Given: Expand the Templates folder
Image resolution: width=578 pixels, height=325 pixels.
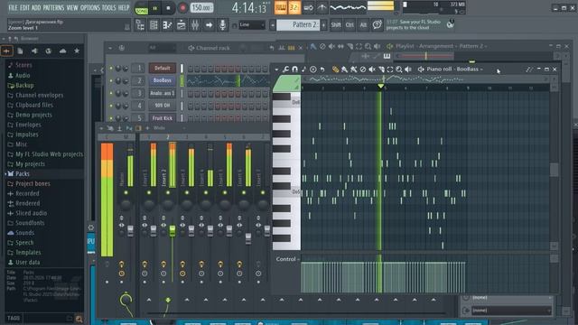Looking at the screenshot, I should tap(28, 252).
